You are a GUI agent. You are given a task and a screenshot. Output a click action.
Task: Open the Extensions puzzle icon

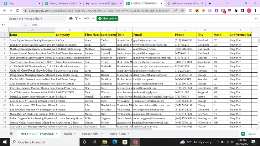236,11
